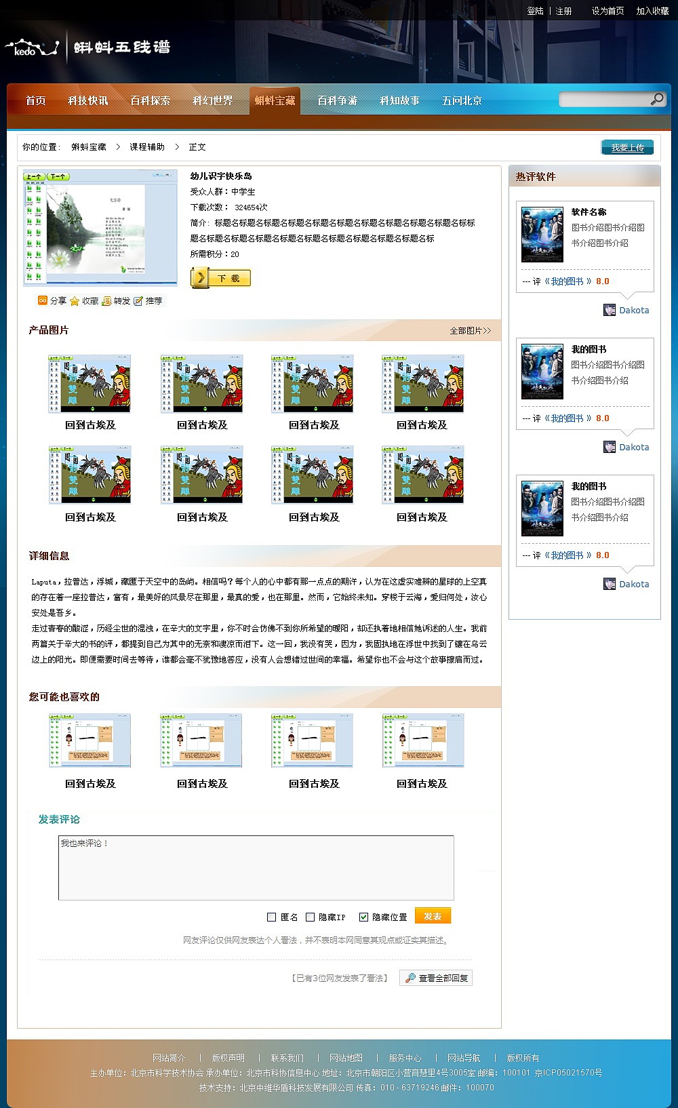Image resolution: width=678 pixels, height=1108 pixels.
Task: Click the 您可能也喜欢的 section heading
Action: tap(64, 696)
